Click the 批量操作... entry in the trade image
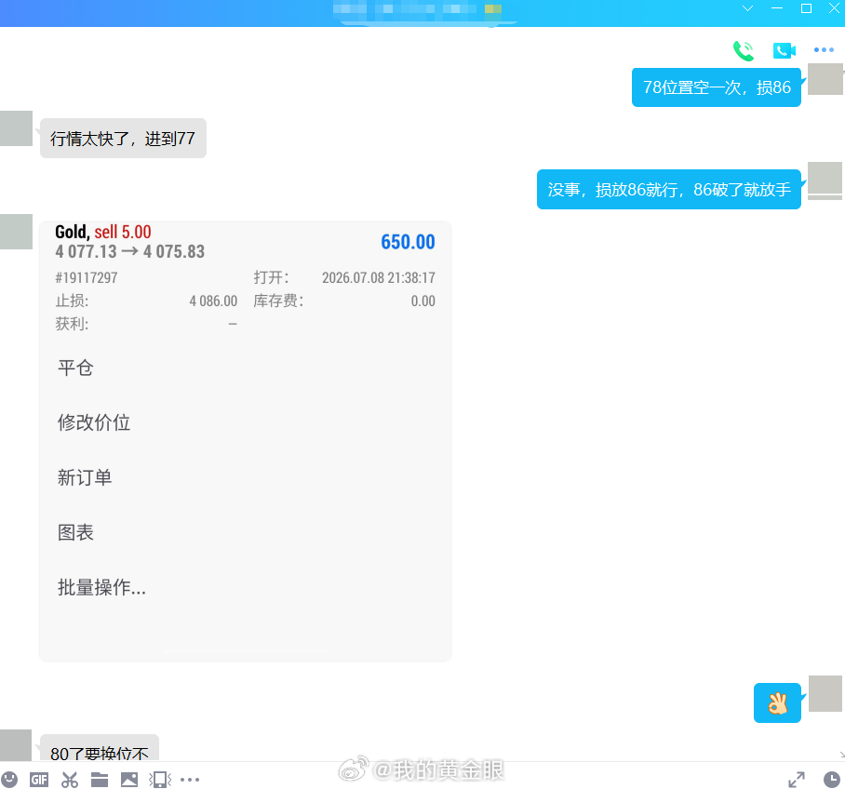Screen dimensions: 845x789 [101, 587]
